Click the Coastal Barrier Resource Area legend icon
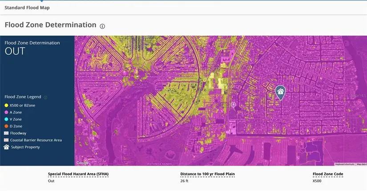The width and height of the screenshot is (367, 191). coord(6,140)
